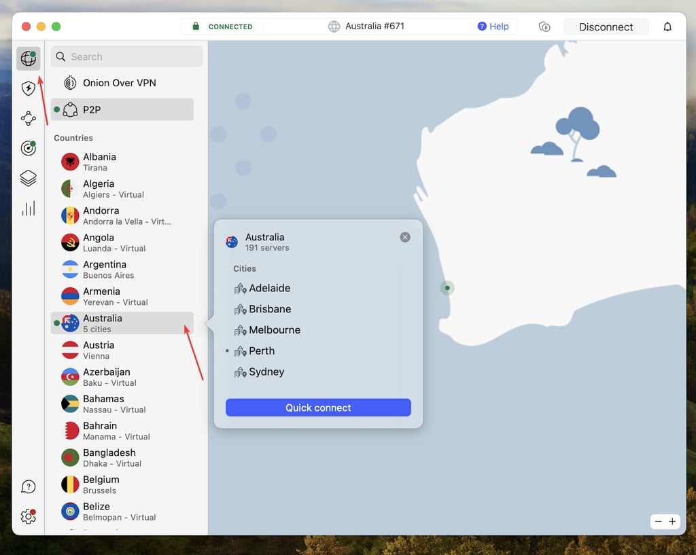
Task: Click the magnifier icon in search field
Action: click(60, 56)
